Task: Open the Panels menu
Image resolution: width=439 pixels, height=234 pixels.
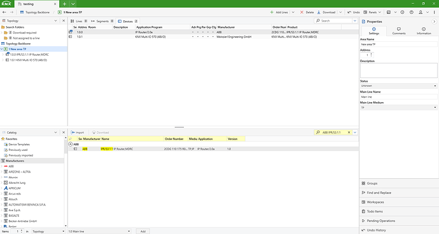Action: coord(372,12)
